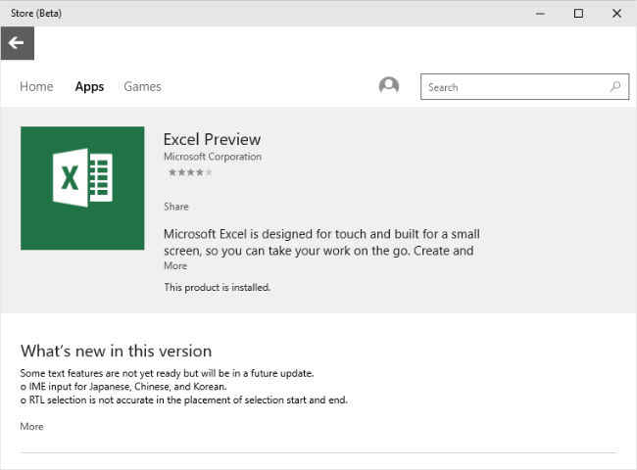Click the star rating for Excel Preview
637x470 pixels.
pos(190,172)
